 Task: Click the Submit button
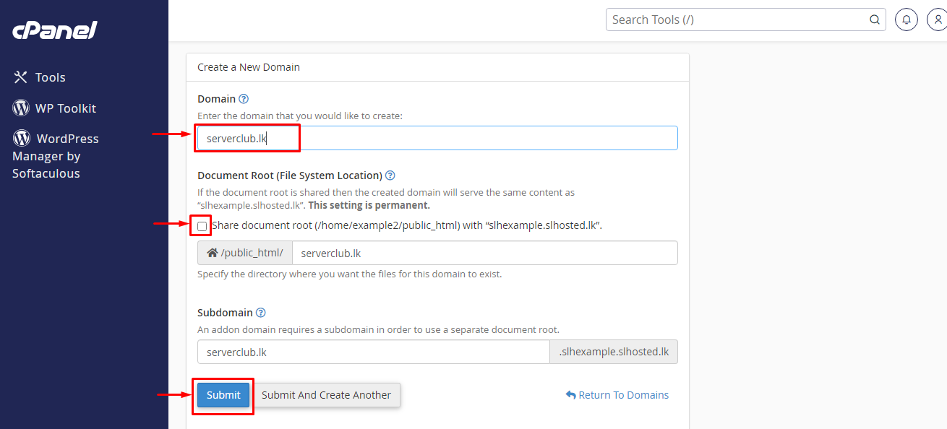click(x=223, y=395)
